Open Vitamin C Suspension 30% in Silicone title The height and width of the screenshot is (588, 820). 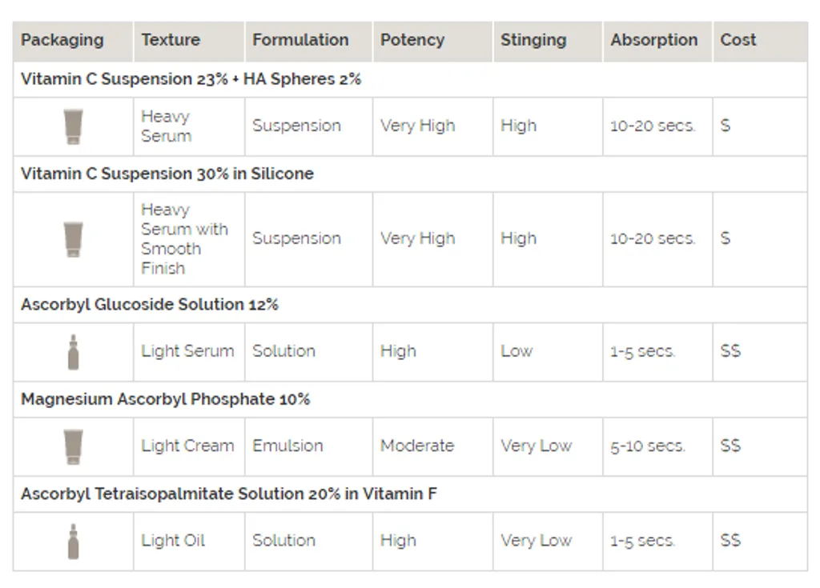coord(167,174)
